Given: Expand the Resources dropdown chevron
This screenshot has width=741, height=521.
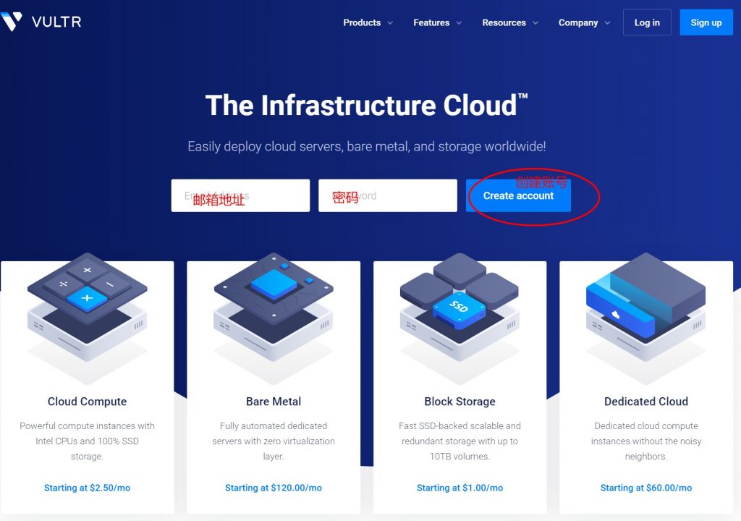Looking at the screenshot, I should pos(535,22).
